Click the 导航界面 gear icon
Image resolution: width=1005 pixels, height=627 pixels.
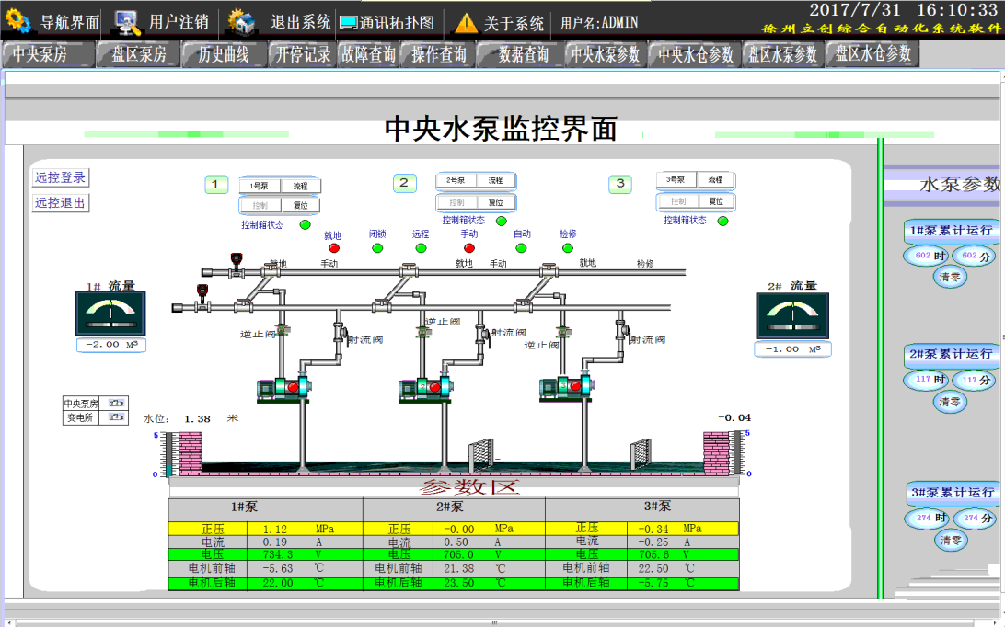click(x=18, y=20)
